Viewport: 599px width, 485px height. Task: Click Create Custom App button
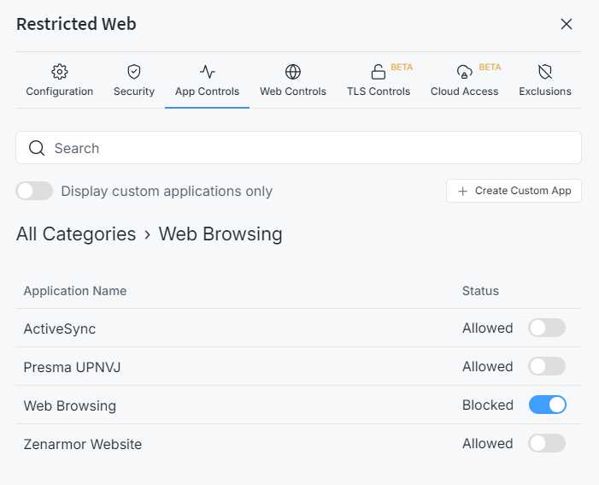tap(514, 191)
